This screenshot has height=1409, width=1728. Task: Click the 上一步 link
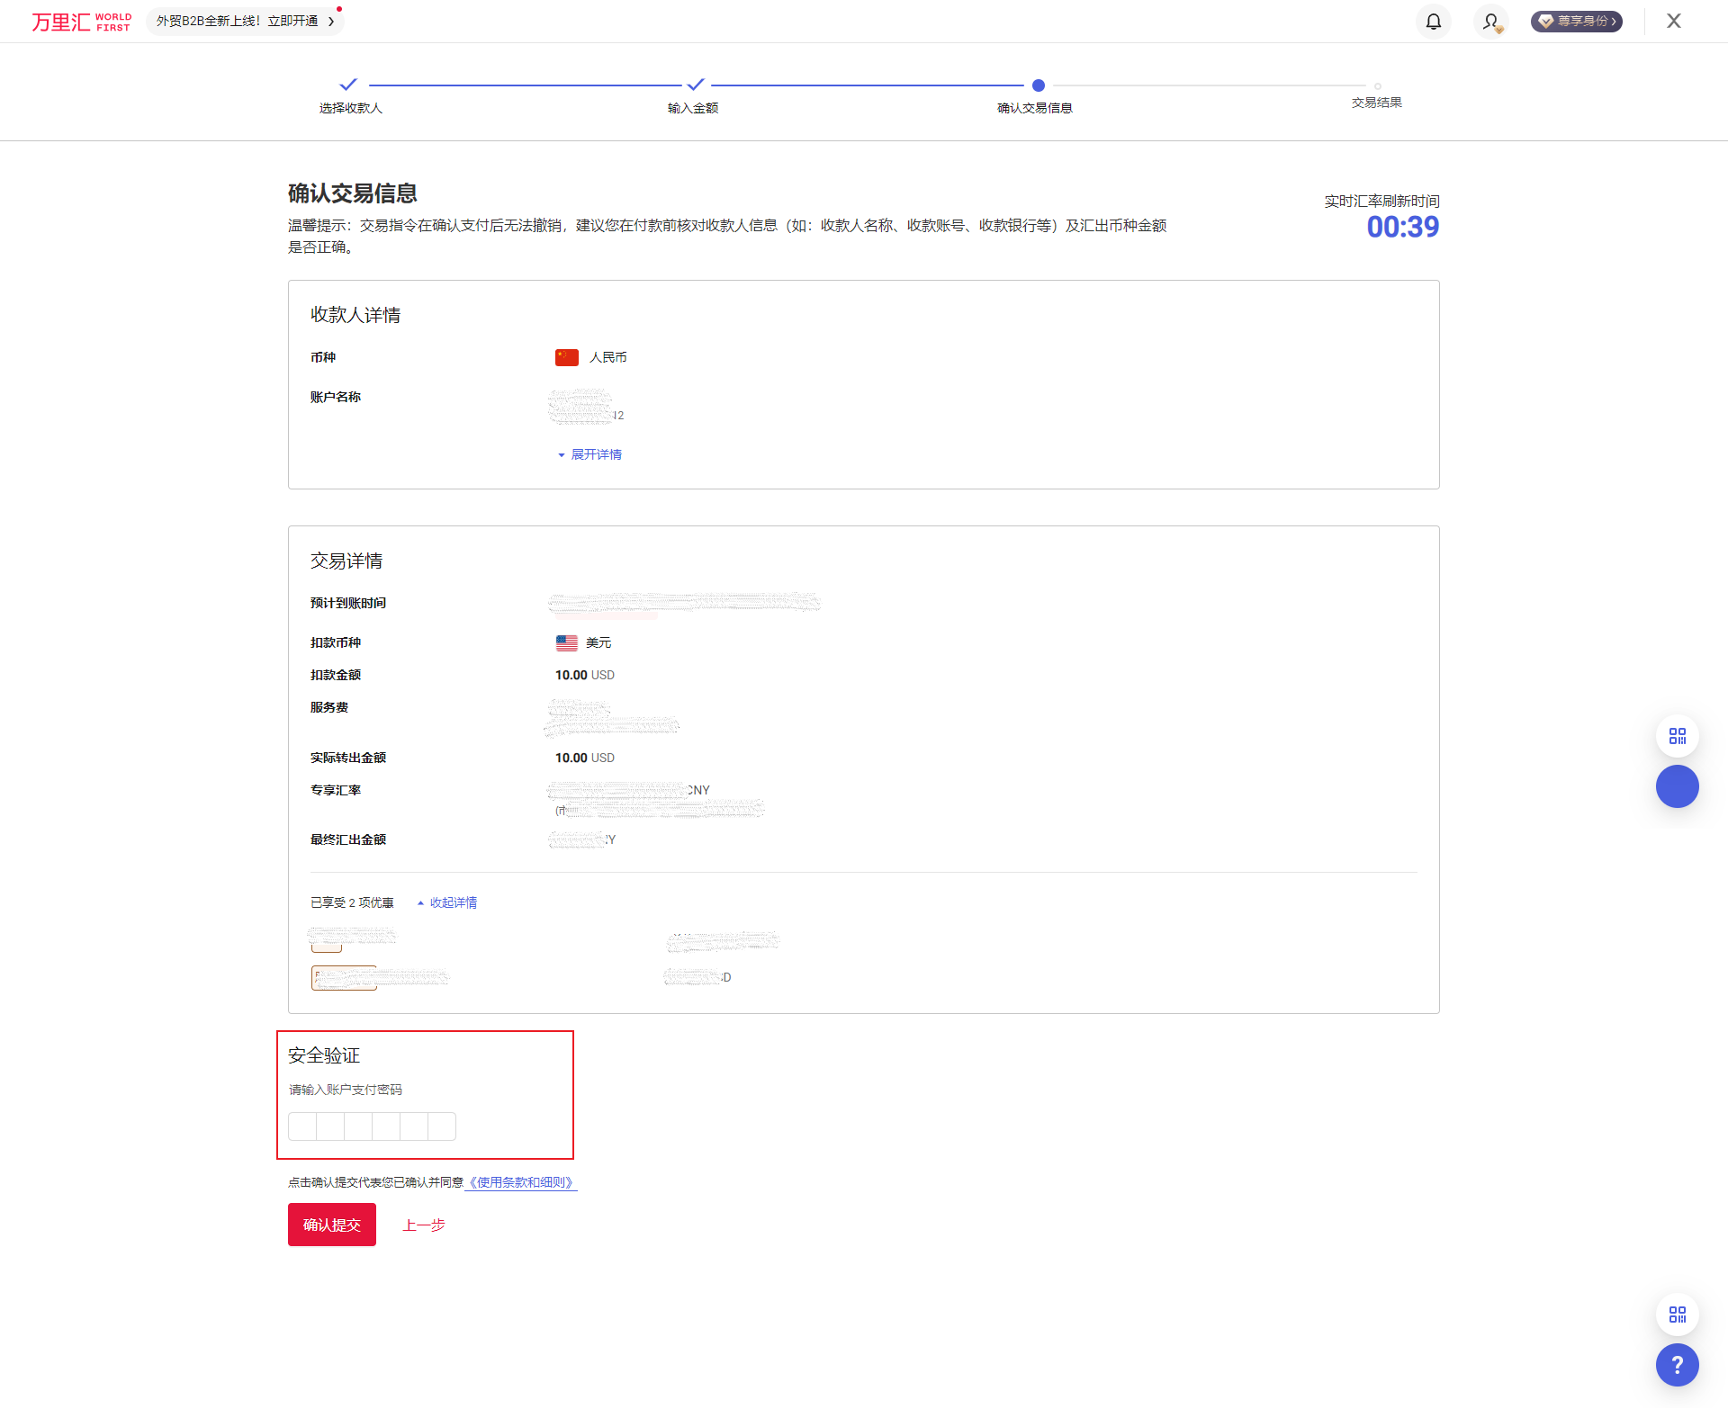pos(423,1224)
